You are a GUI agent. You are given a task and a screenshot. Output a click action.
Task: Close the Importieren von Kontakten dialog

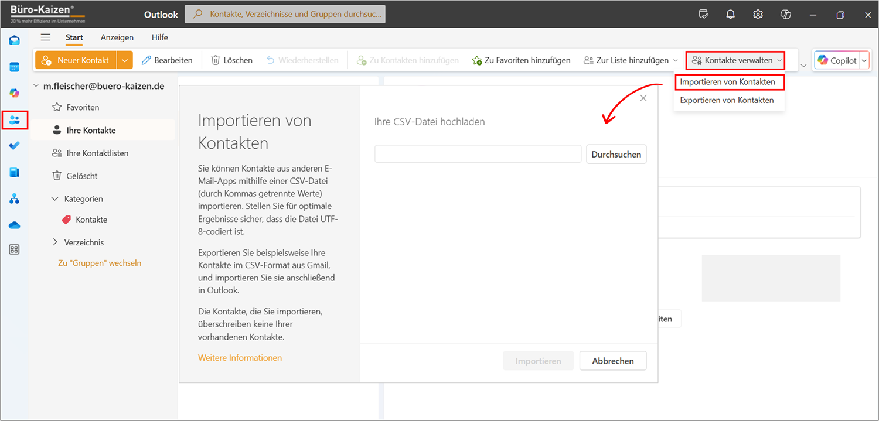[643, 98]
